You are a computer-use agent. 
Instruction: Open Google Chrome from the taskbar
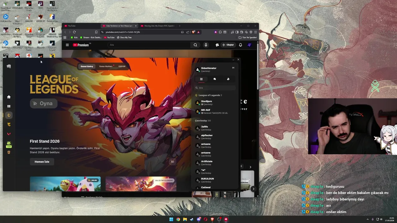[178, 219]
